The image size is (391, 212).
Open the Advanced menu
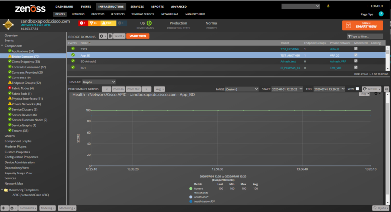[x=178, y=7]
